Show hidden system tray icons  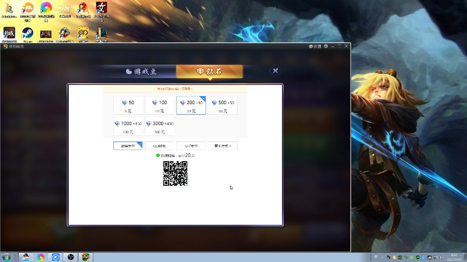click(382, 257)
